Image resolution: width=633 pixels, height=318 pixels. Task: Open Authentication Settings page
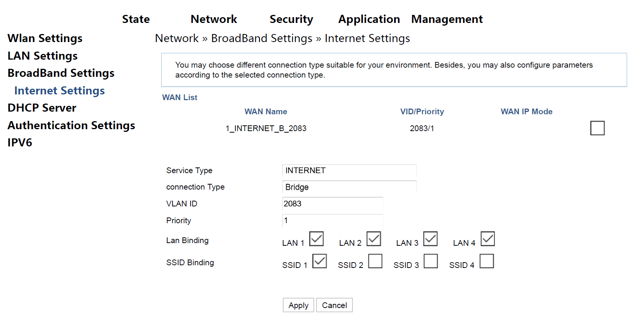(x=71, y=125)
